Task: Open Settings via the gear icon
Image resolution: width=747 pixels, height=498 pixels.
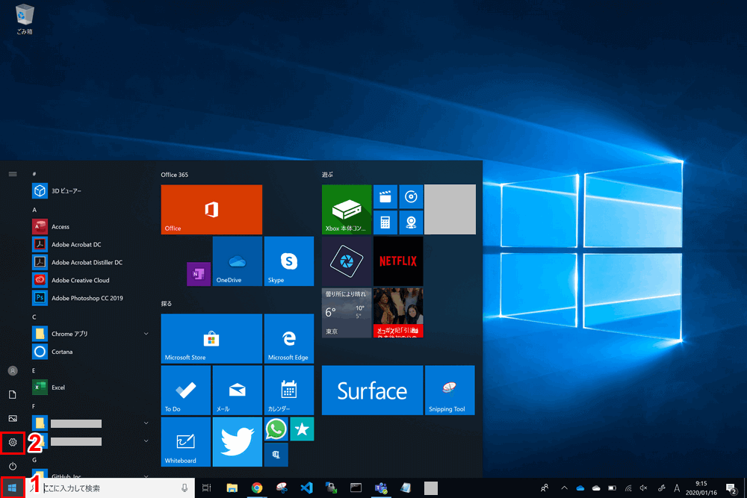Action: (x=13, y=442)
